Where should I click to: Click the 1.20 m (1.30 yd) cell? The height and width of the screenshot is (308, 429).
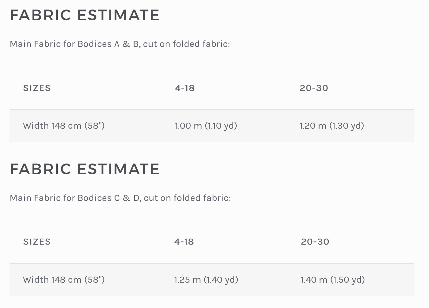point(332,126)
